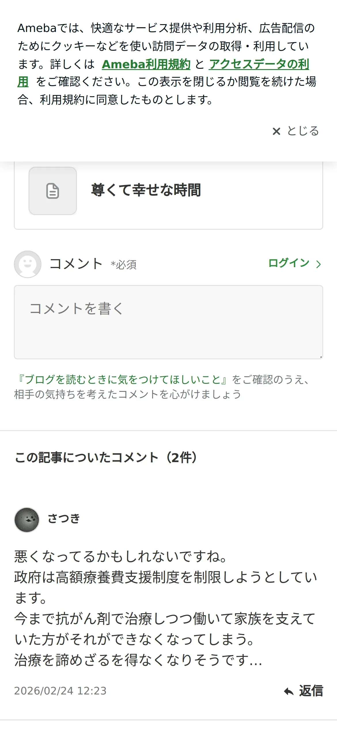Viewport: 337px width, 729px height.
Task: Click the comment timestamp 2026/02/24 12:23
Action: [60, 691]
